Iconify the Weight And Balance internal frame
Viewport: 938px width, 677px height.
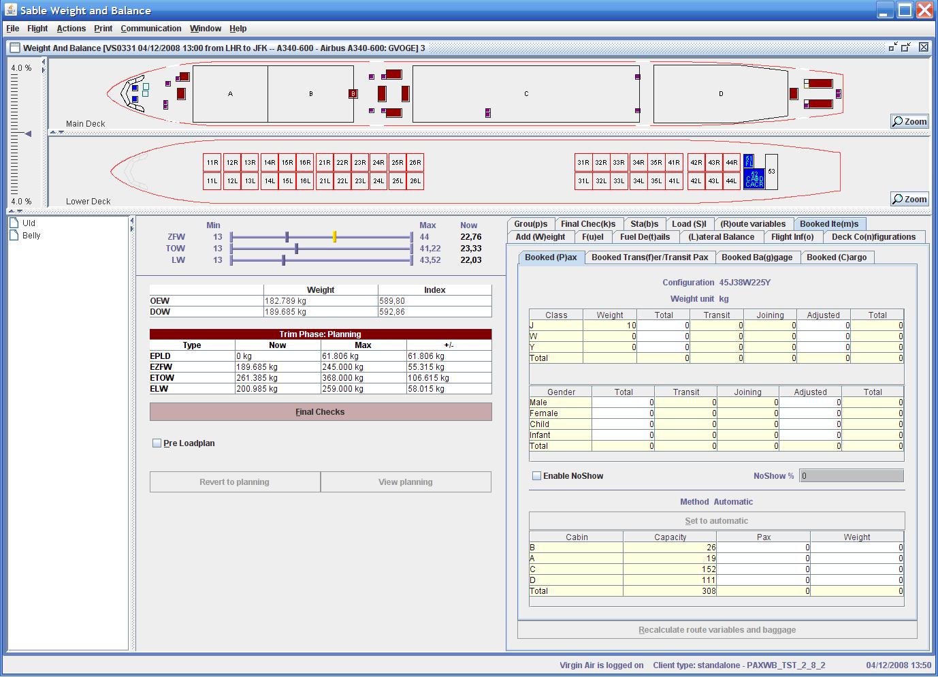point(893,47)
